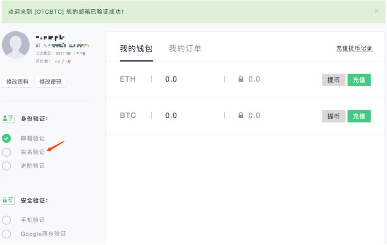The height and width of the screenshot is (245, 387).
Task: Click the BTC available balance 0.0
Action: (171, 115)
